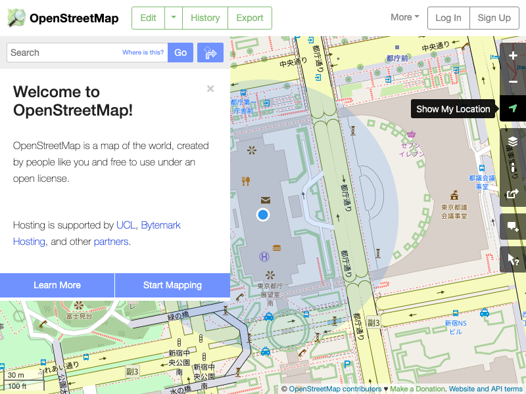
Task: Close the Welcome to OpenStreetMap panel
Action: tap(210, 89)
